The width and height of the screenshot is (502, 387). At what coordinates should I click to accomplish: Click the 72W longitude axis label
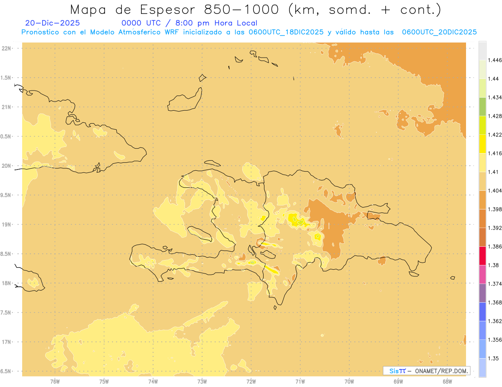coord(251,382)
